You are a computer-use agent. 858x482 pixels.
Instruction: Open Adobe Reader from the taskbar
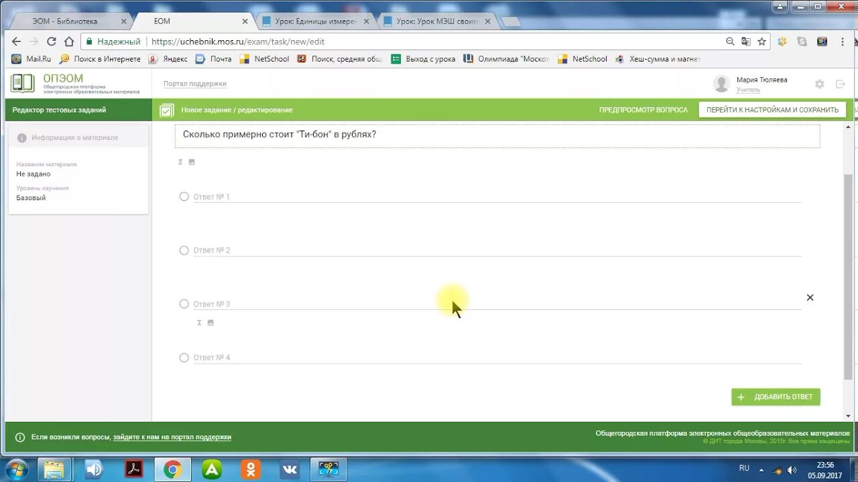click(133, 469)
